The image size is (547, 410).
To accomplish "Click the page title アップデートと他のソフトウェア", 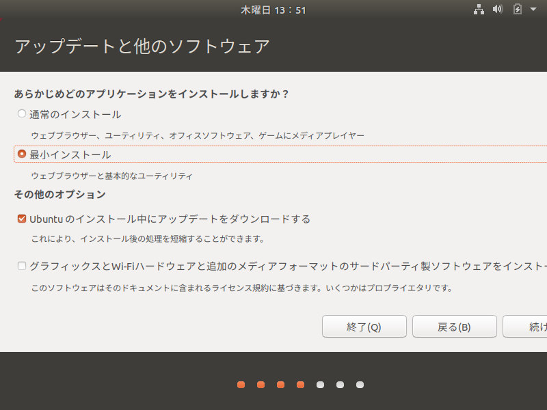I will click(x=142, y=46).
